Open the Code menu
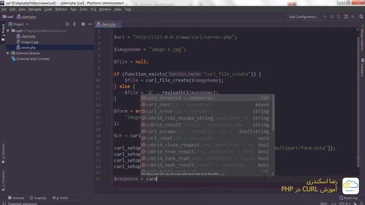 (x=48, y=9)
